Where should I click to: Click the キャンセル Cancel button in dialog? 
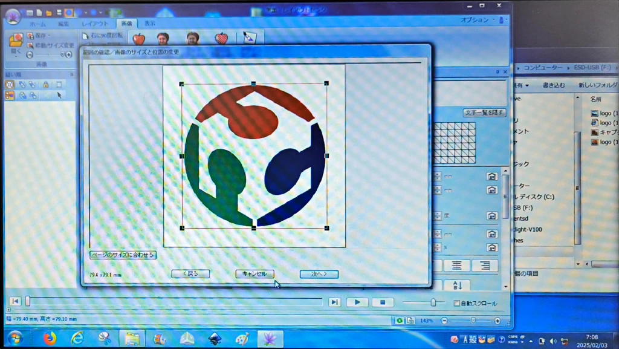[254, 273]
